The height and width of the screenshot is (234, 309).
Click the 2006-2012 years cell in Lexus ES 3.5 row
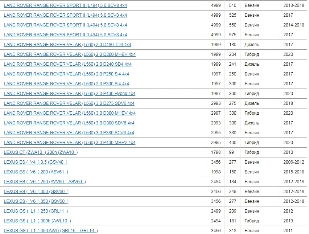point(294,162)
